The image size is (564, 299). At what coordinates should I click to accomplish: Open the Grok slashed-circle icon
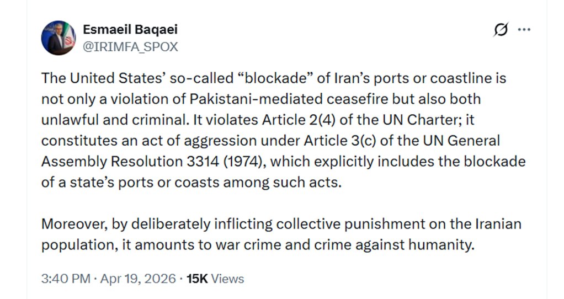pos(501,30)
